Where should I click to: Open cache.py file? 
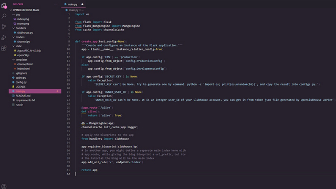click(x=20, y=78)
